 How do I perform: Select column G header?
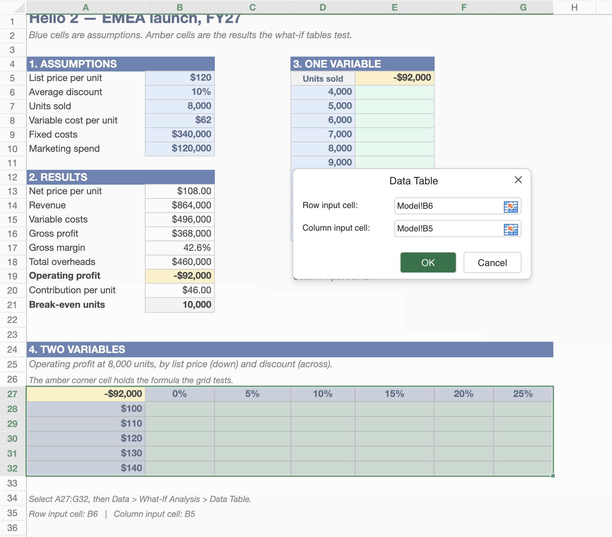pyautogui.click(x=523, y=7)
